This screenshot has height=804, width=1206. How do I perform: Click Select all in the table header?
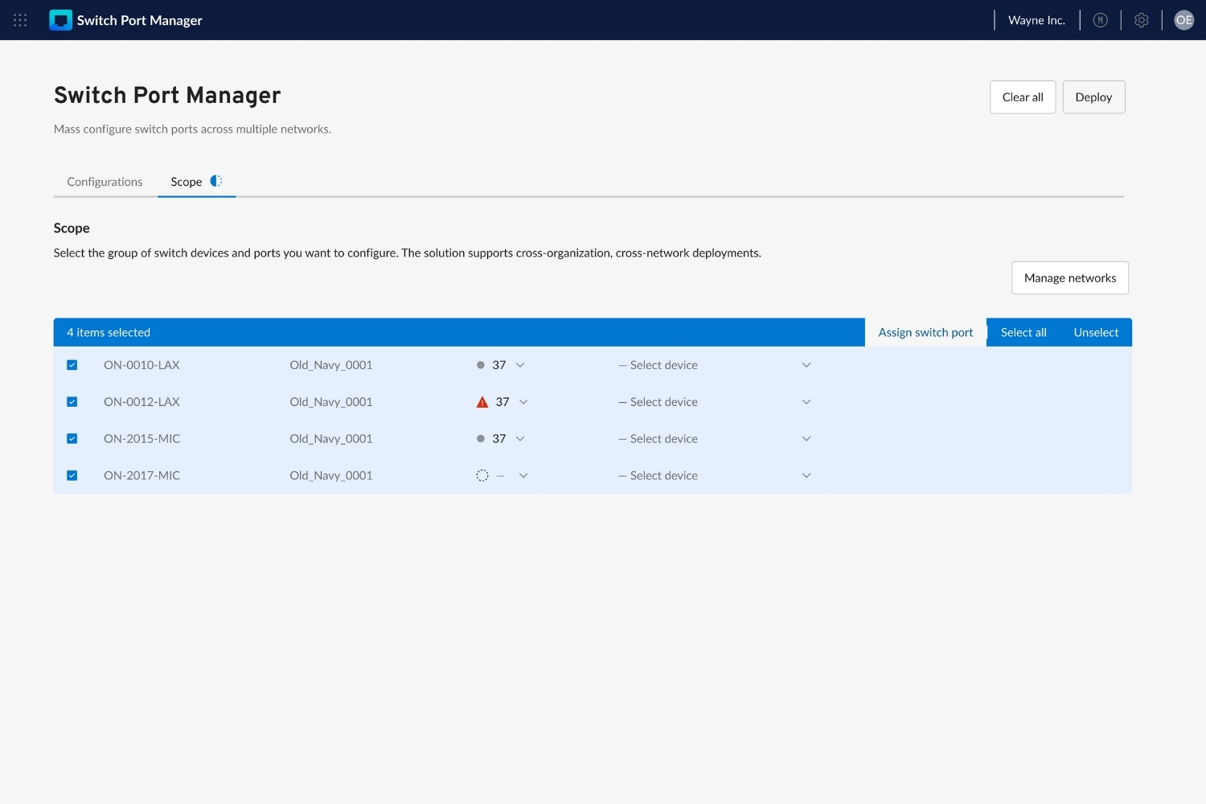pyautogui.click(x=1023, y=333)
